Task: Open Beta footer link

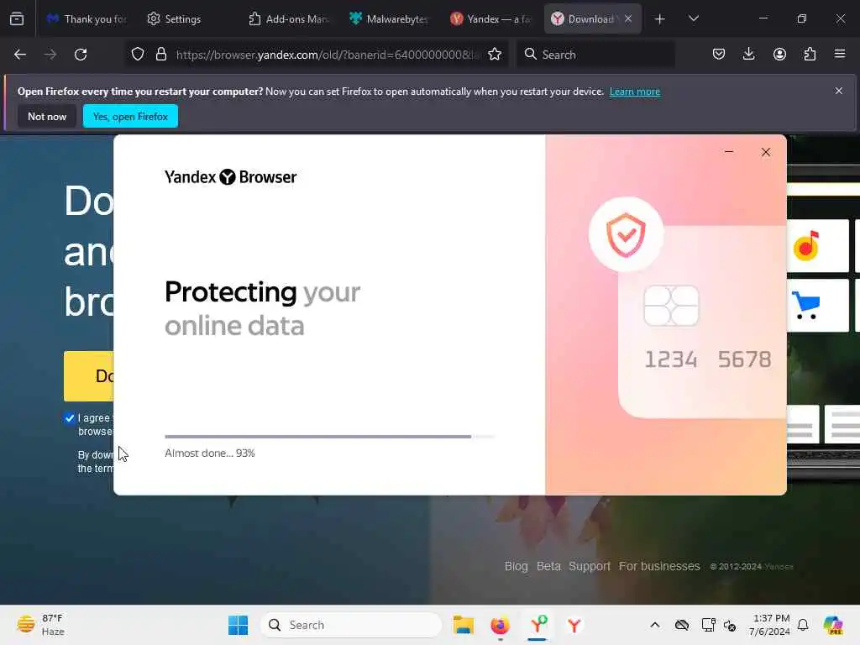Action: pos(548,566)
